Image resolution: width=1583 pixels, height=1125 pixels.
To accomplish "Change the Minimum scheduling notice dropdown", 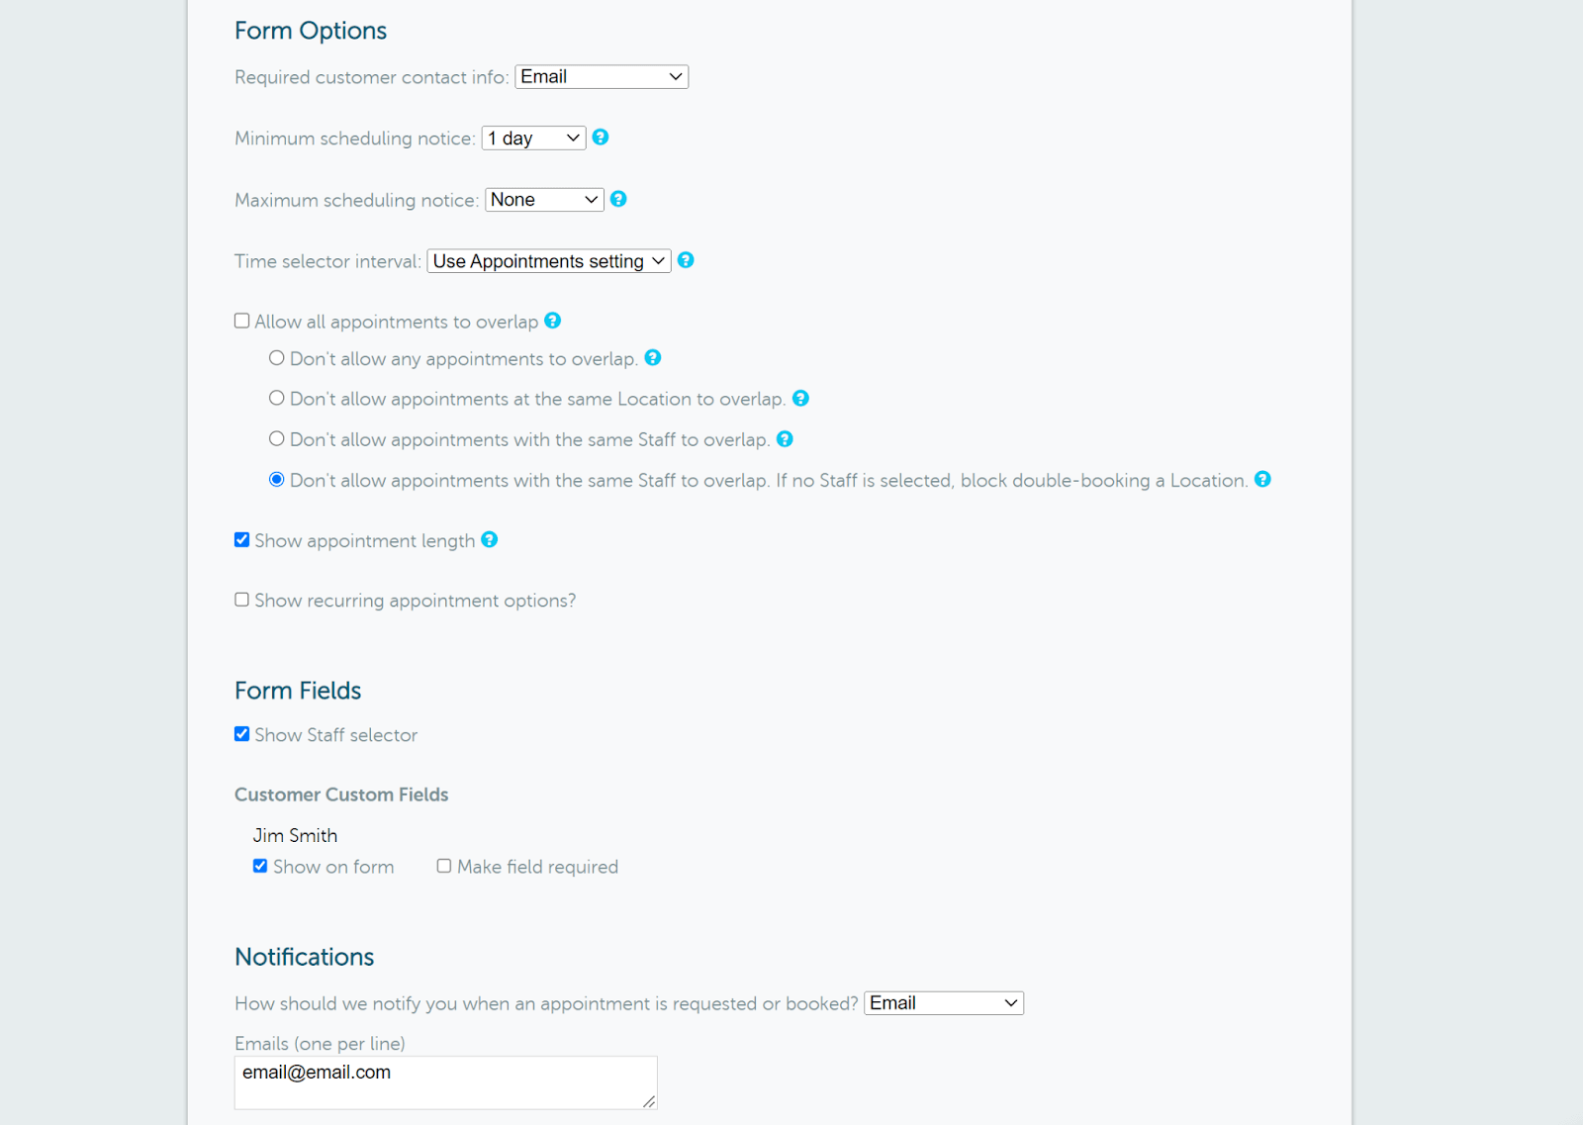I will 532,138.
